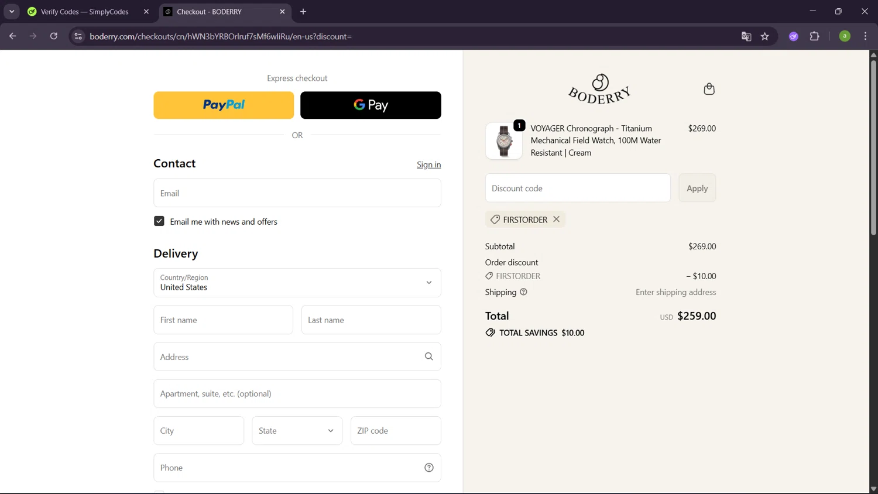Click the VOYAGER watch product thumbnail
This screenshot has width=878, height=494.
[504, 141]
